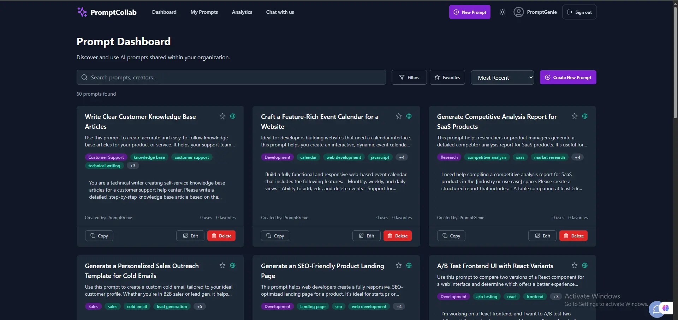Viewport: 678px width, 320px height.
Task: Star the Competitive Analysis Report prompt
Action: click(x=575, y=116)
